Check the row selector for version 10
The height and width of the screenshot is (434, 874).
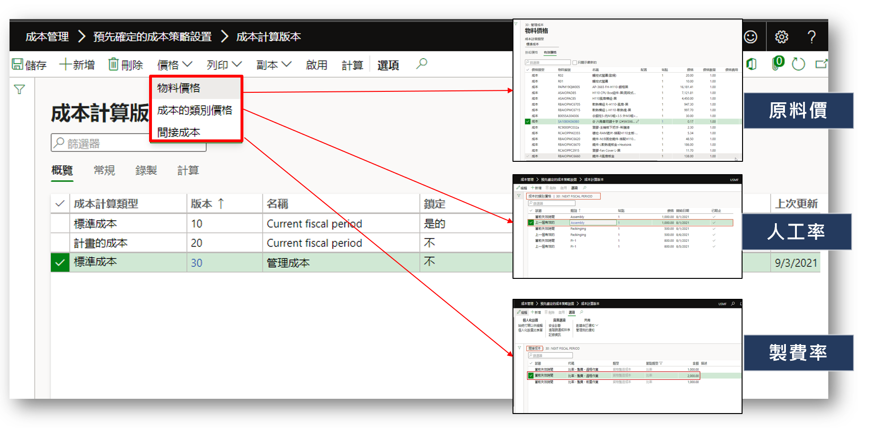pos(60,224)
